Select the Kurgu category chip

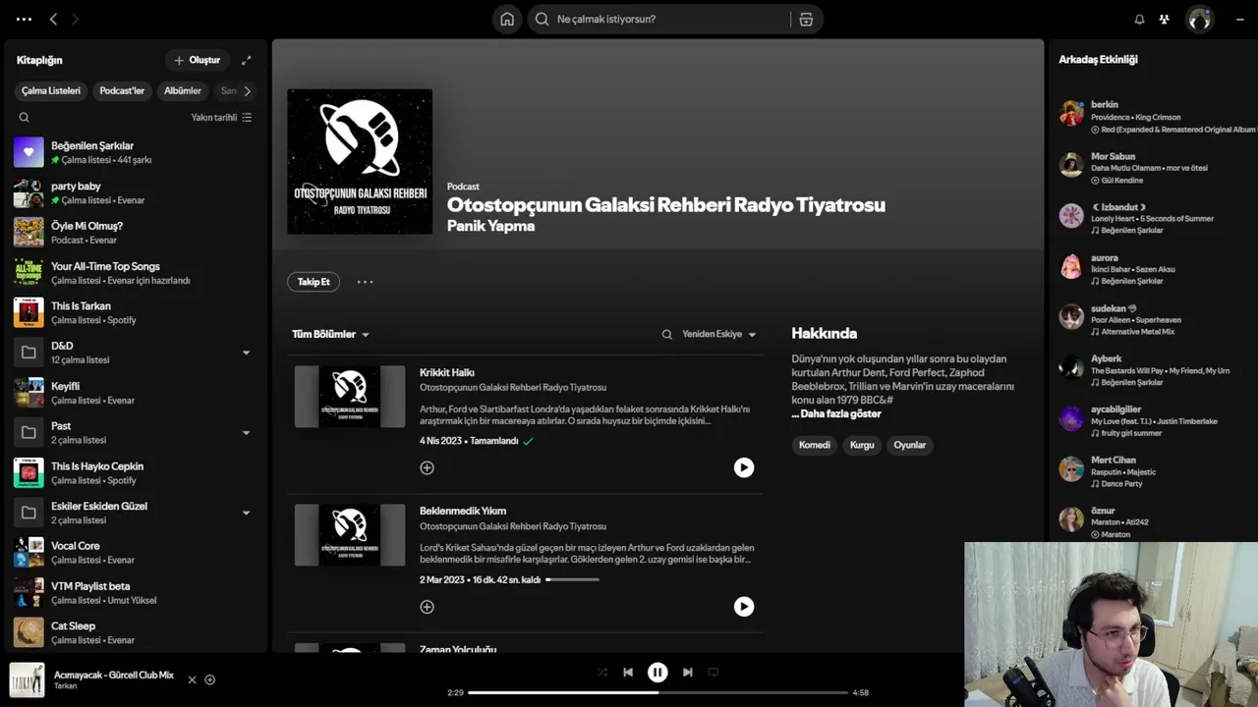tap(862, 445)
